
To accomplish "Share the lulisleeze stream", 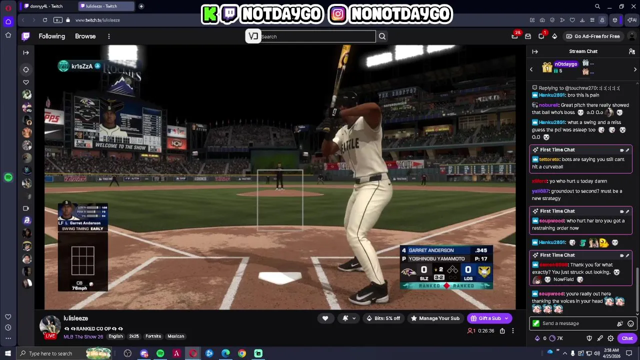I will pos(502,330).
